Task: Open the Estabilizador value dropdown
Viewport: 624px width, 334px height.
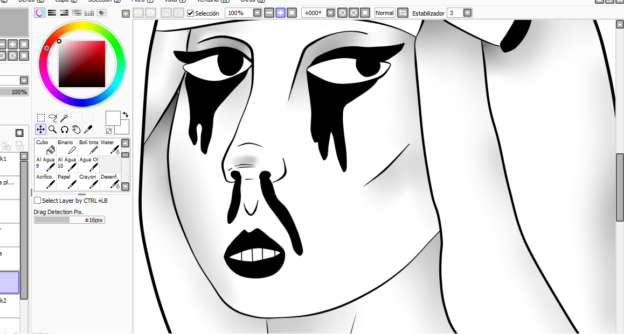Action: click(468, 13)
